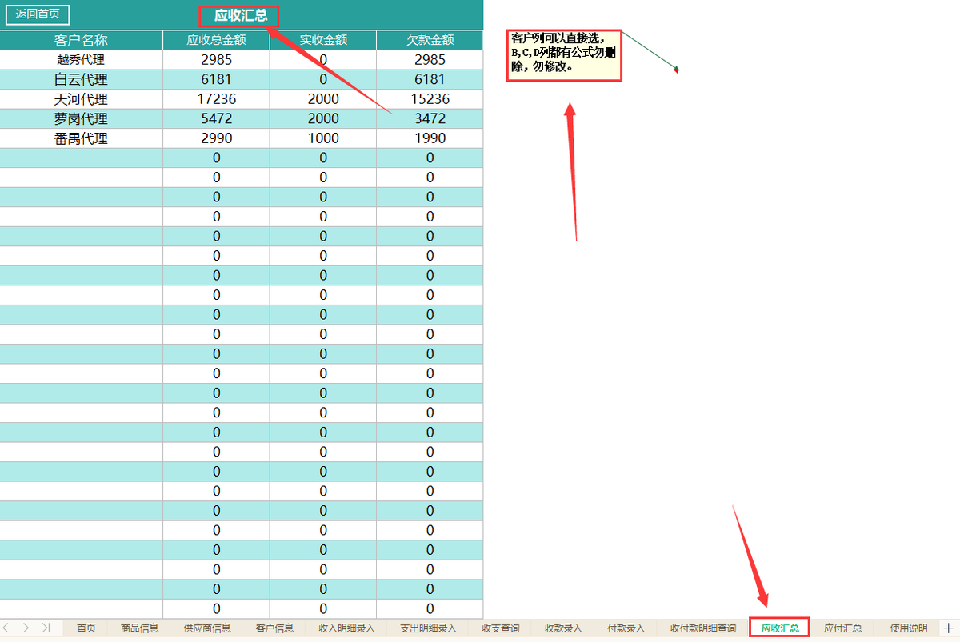Switch to the 收款录入 sheet tab

pos(563,628)
